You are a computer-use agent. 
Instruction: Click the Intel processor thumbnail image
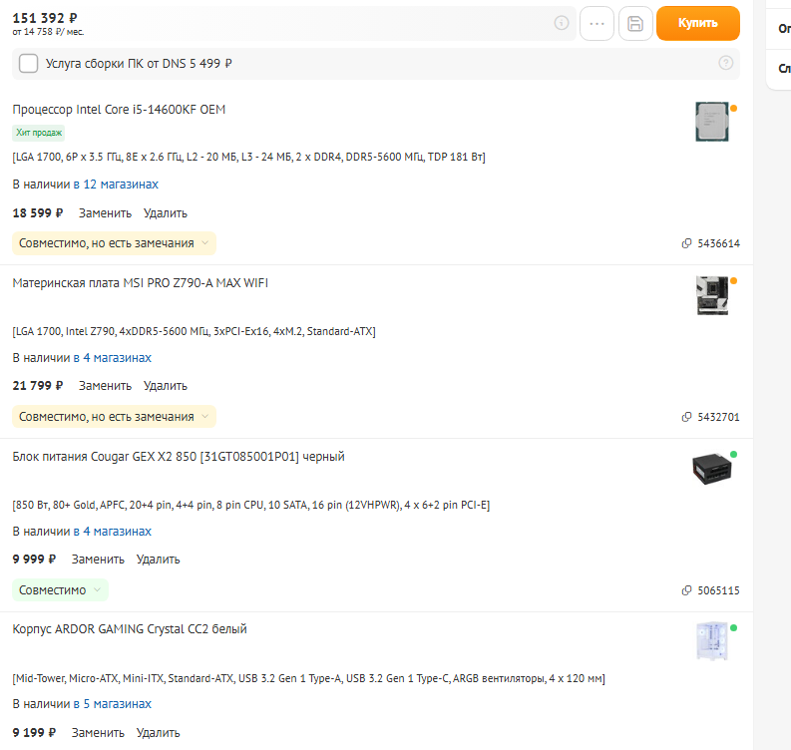712,122
